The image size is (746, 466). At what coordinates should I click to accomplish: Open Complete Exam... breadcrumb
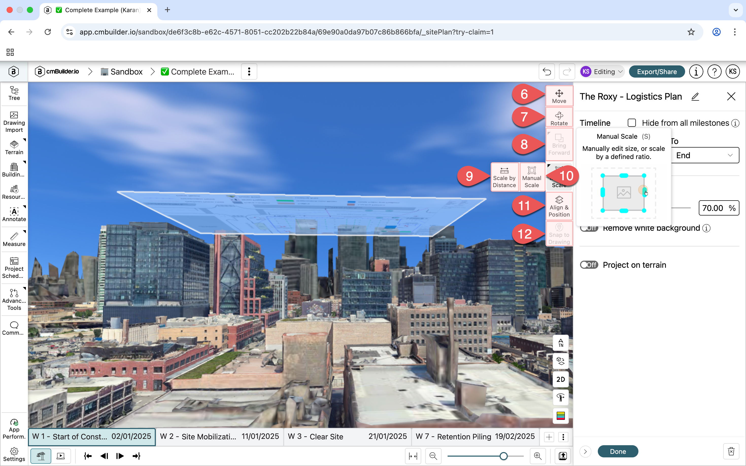tap(198, 72)
